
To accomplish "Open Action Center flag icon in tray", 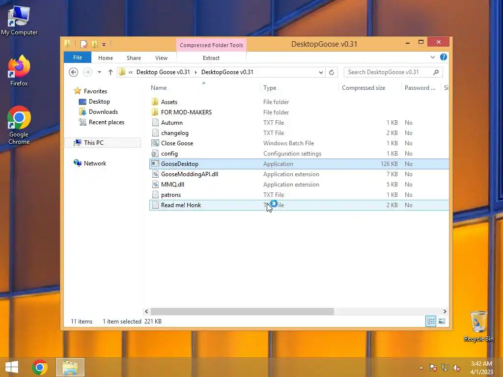I will 433,368.
